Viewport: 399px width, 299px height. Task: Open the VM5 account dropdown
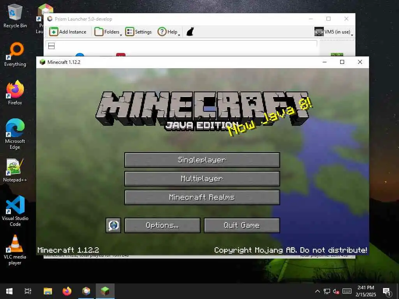(x=334, y=32)
